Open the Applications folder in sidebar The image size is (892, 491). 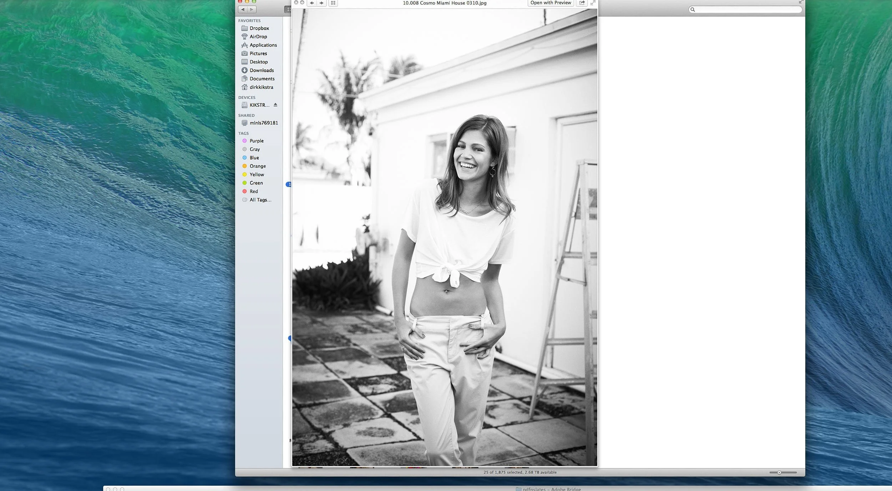click(263, 45)
